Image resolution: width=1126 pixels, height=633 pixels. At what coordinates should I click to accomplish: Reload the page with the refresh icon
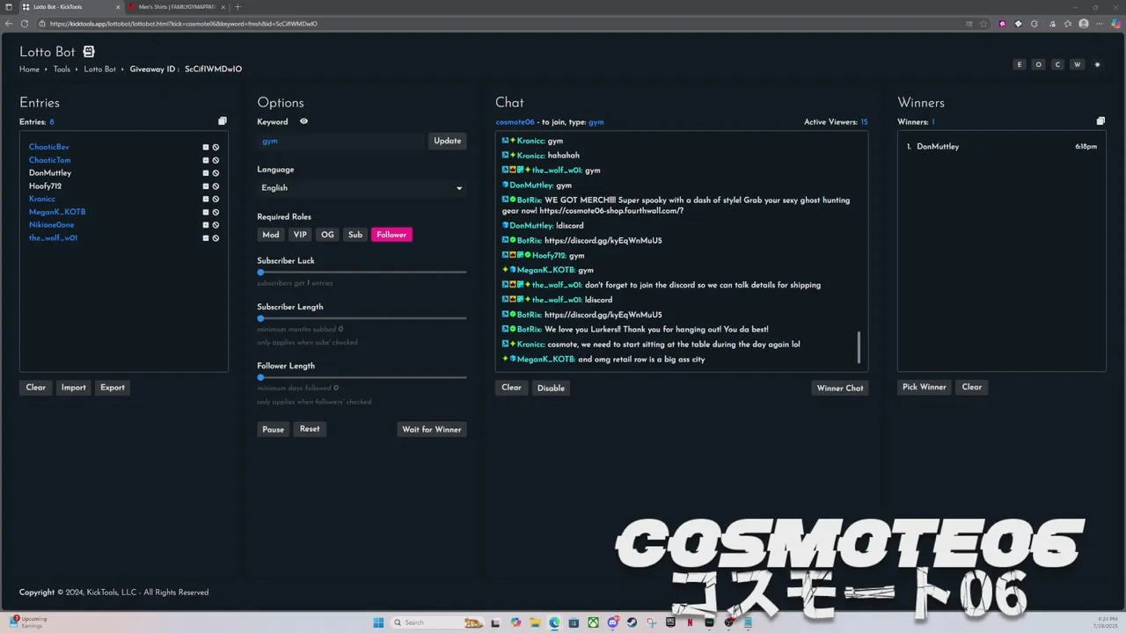click(x=24, y=24)
